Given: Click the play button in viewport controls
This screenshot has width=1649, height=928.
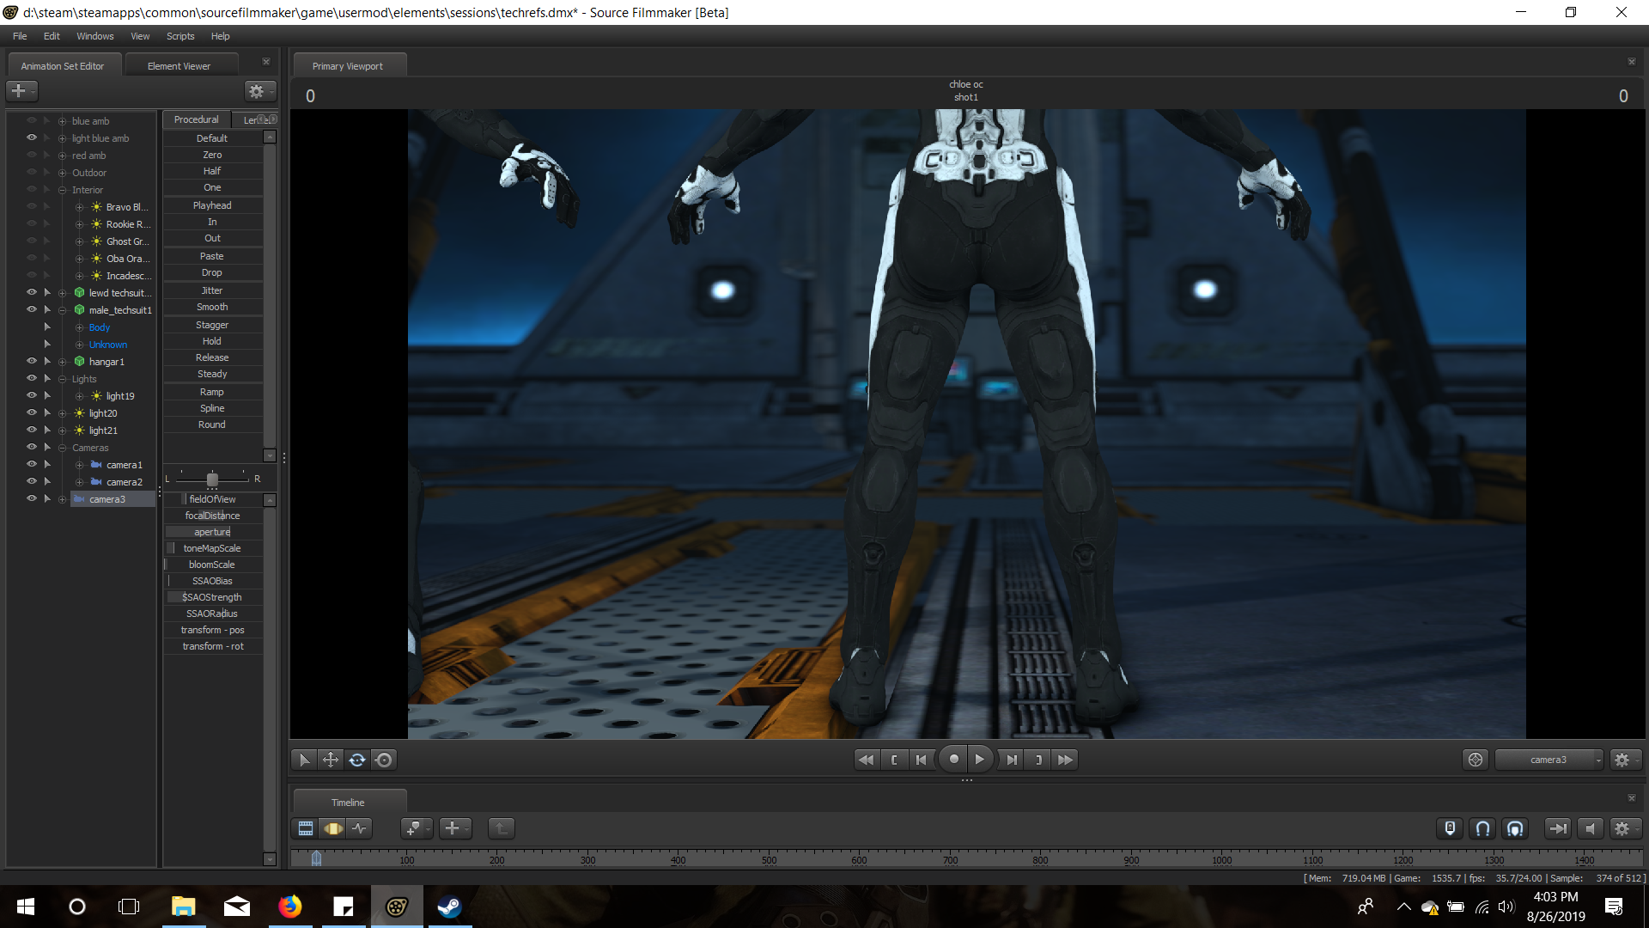Looking at the screenshot, I should 980,760.
